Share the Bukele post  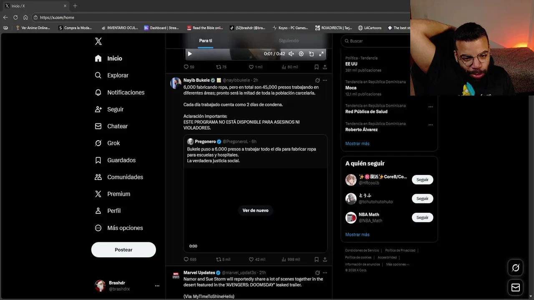[325, 259]
